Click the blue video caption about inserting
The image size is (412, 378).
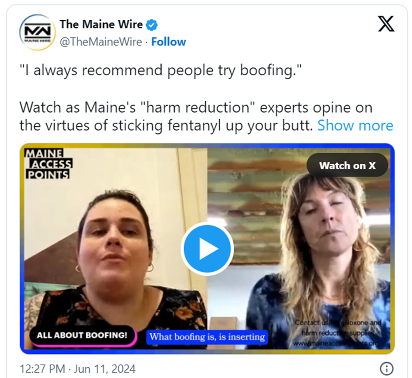click(207, 337)
